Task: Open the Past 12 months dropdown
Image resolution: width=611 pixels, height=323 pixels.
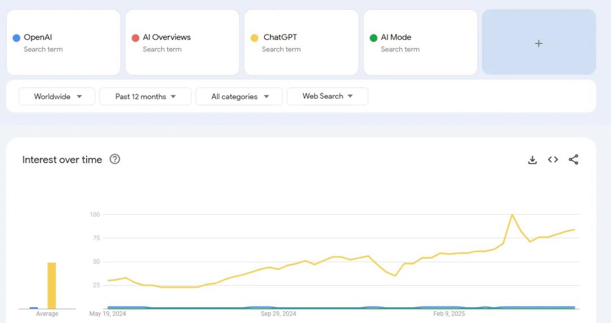Action: [145, 97]
